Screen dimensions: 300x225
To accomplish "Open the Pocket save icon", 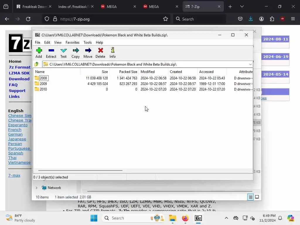I will tap(240, 19).
